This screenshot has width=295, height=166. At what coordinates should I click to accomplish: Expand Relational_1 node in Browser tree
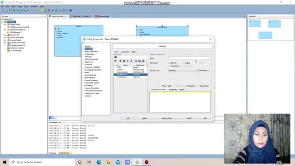[8, 32]
